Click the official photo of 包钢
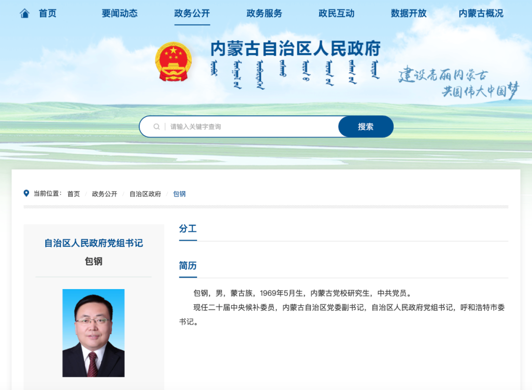532x390 pixels. [94, 332]
